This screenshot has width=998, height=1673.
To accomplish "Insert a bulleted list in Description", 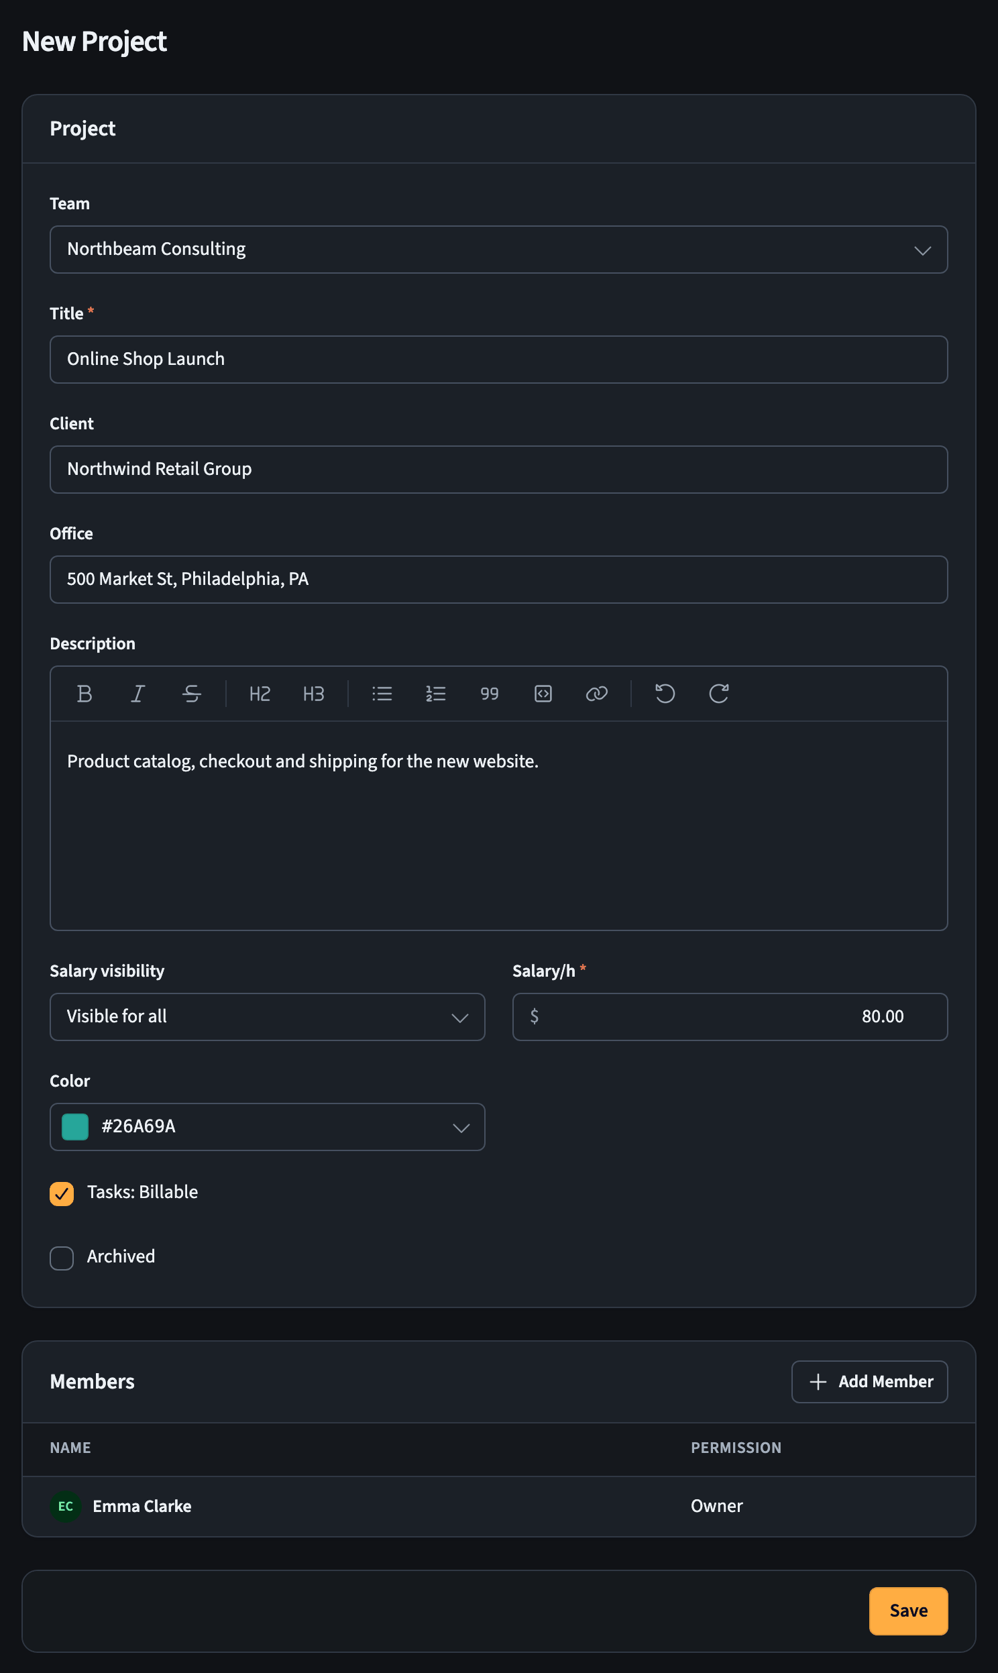I will pos(382,693).
